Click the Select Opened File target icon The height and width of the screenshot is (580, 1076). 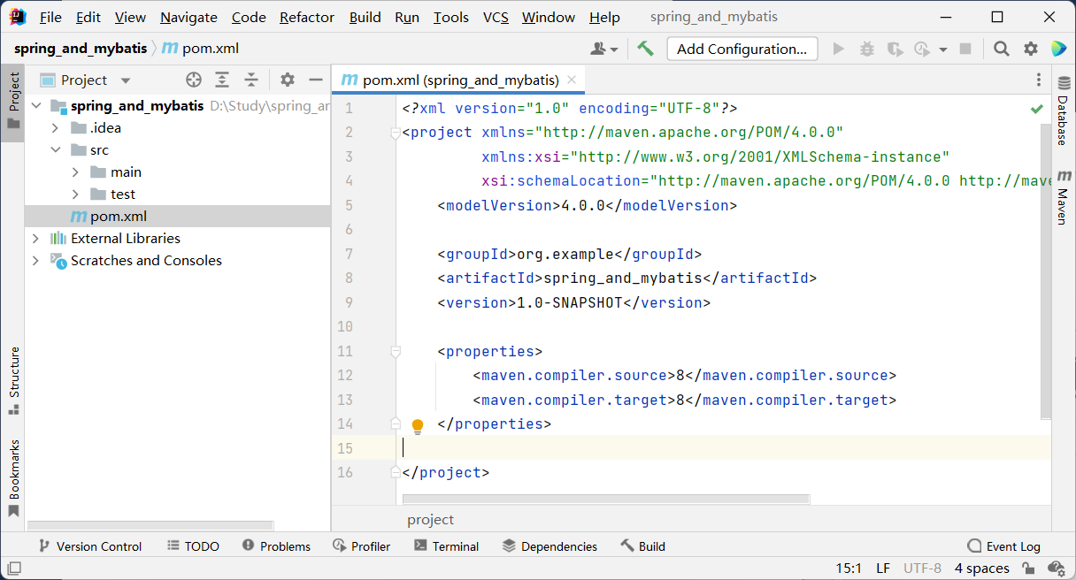click(194, 80)
